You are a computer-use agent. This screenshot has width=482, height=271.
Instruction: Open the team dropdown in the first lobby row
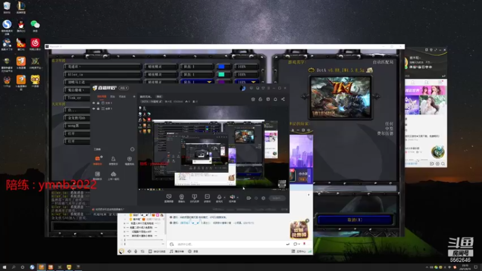(197, 67)
